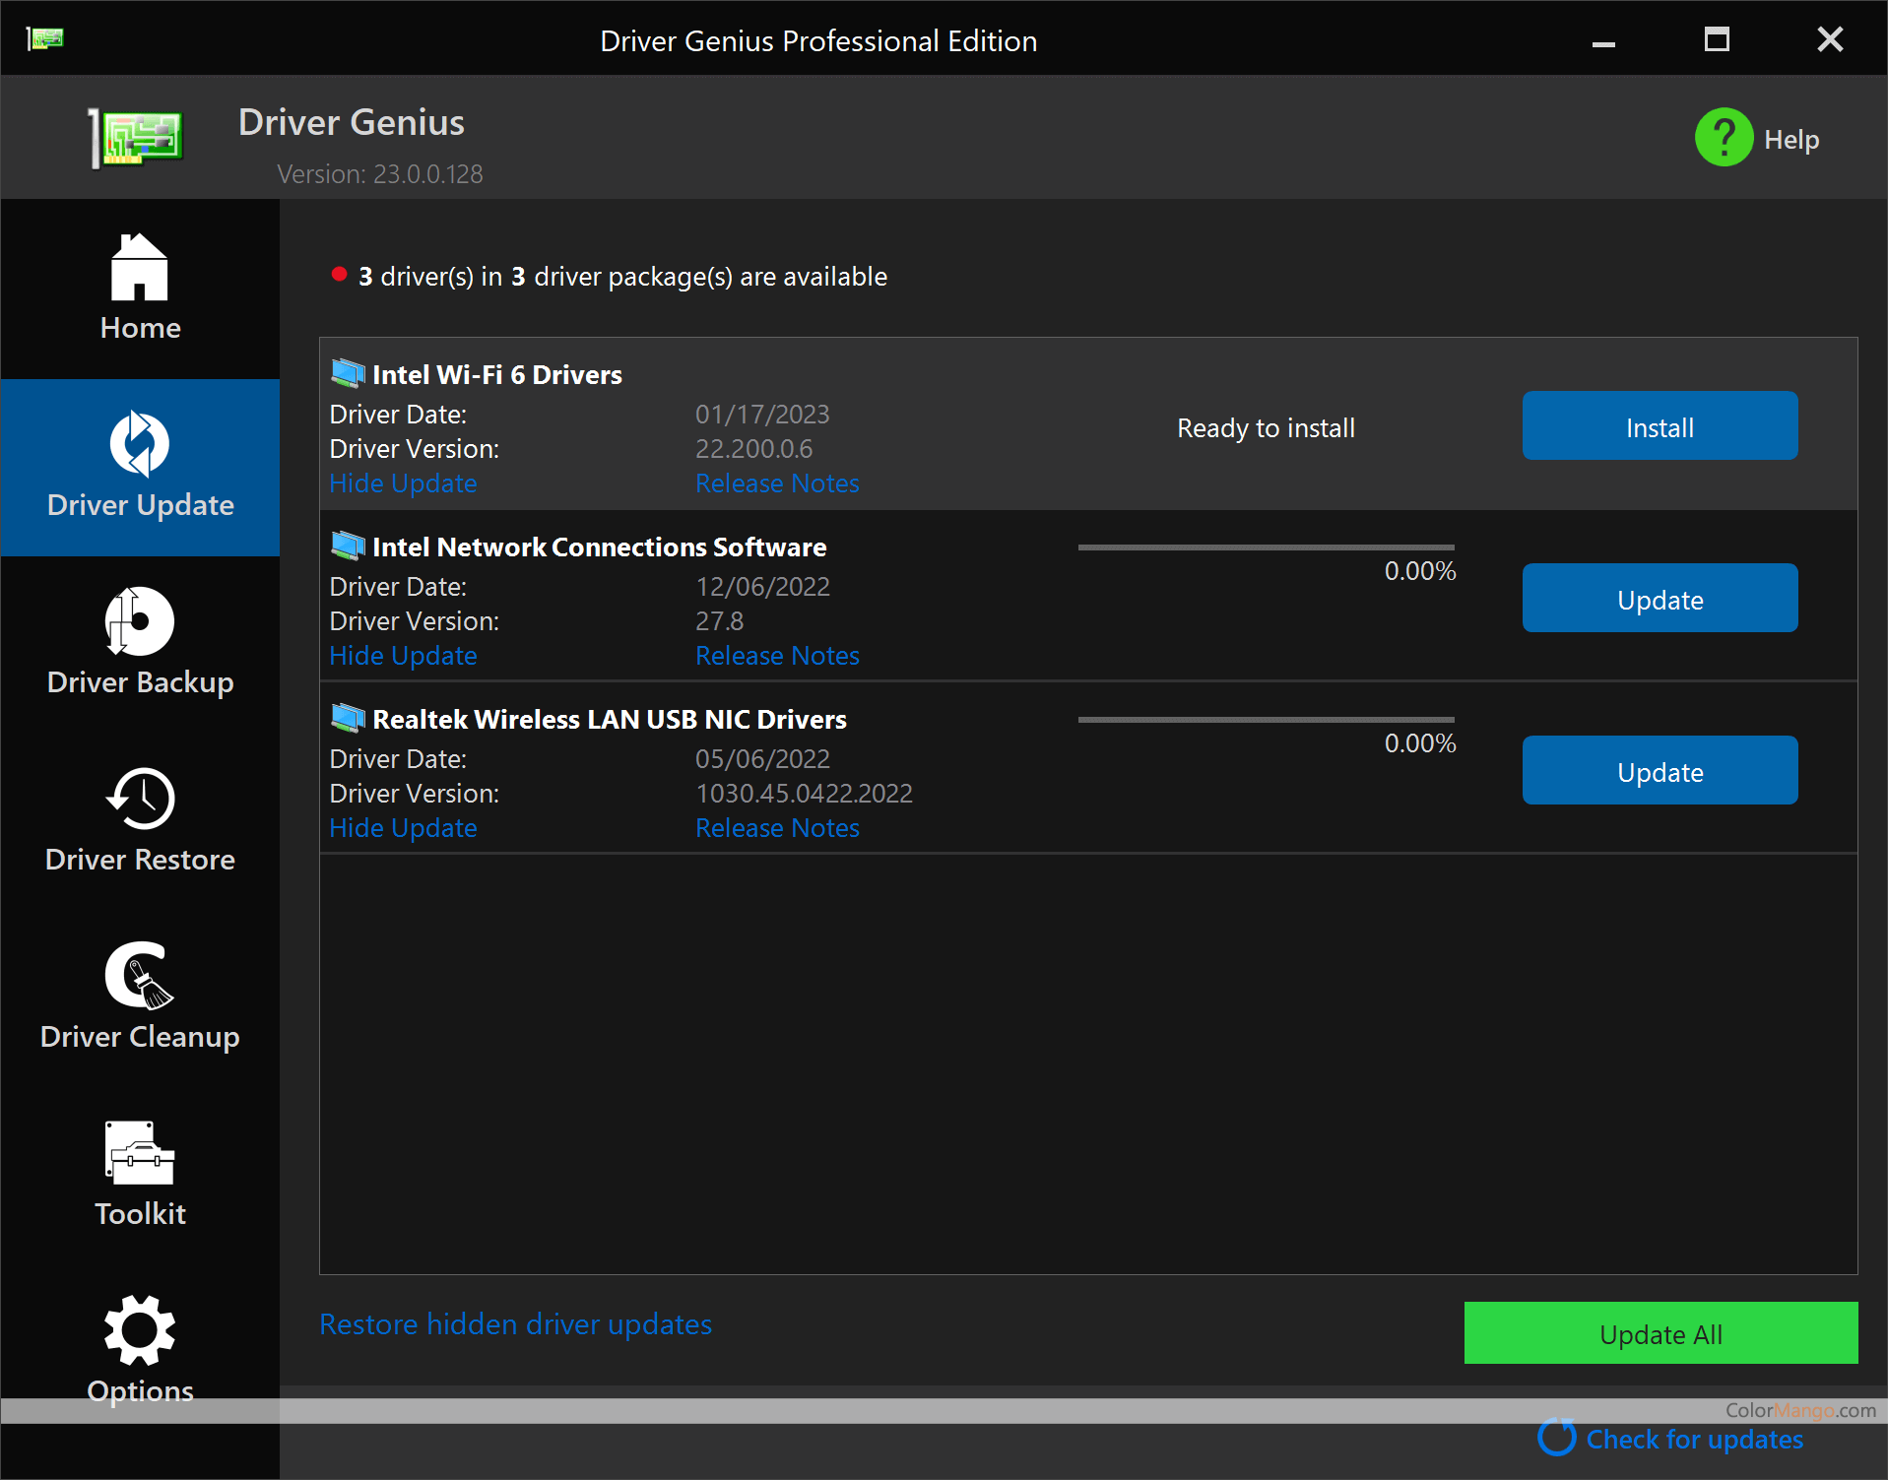This screenshot has height=1480, width=1888.
Task: View Release Notes for Intel Network Connections
Action: click(x=777, y=656)
